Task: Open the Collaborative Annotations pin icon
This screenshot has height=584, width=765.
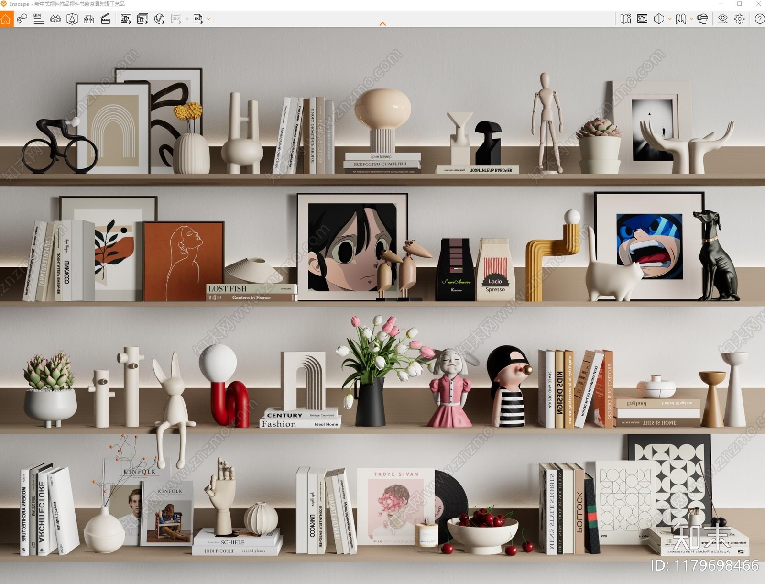Action: click(x=22, y=19)
